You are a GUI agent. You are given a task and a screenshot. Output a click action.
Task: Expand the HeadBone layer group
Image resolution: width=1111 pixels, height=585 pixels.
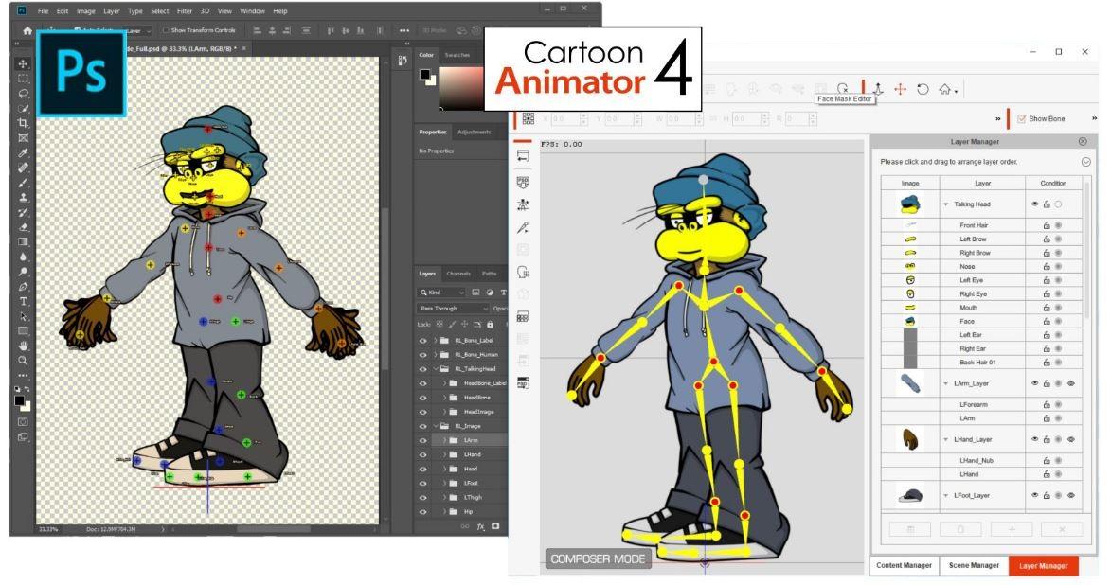[x=445, y=398]
